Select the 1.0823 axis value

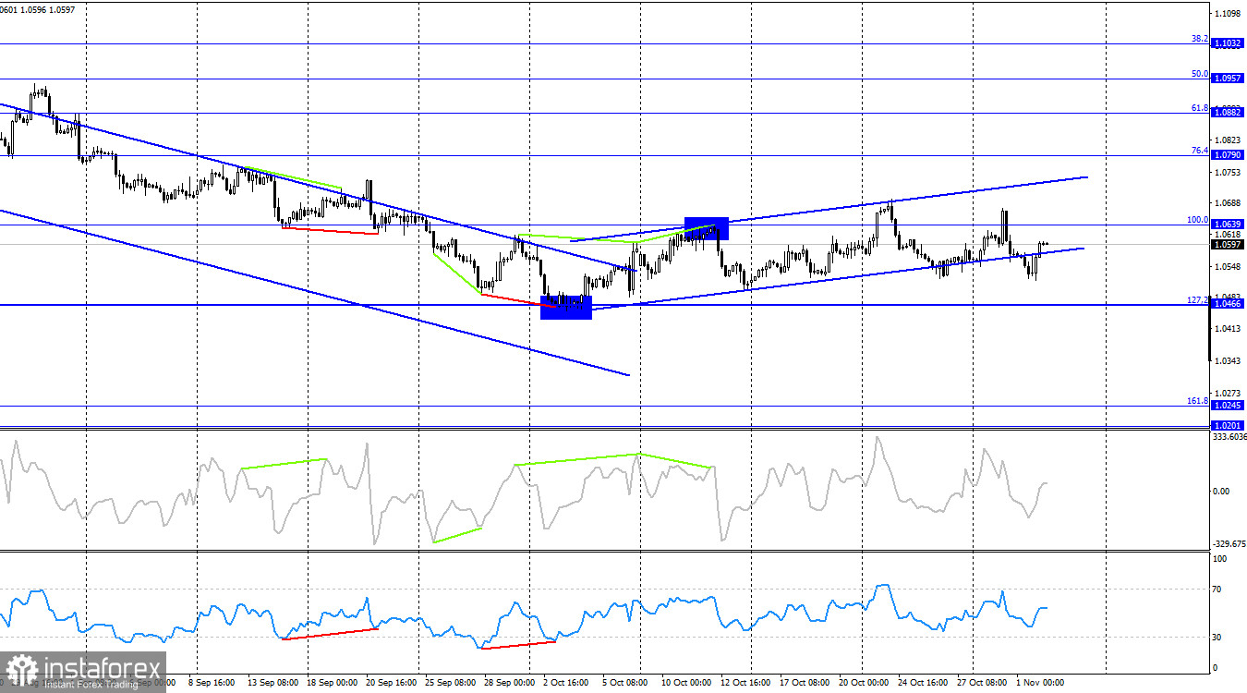pos(1228,140)
